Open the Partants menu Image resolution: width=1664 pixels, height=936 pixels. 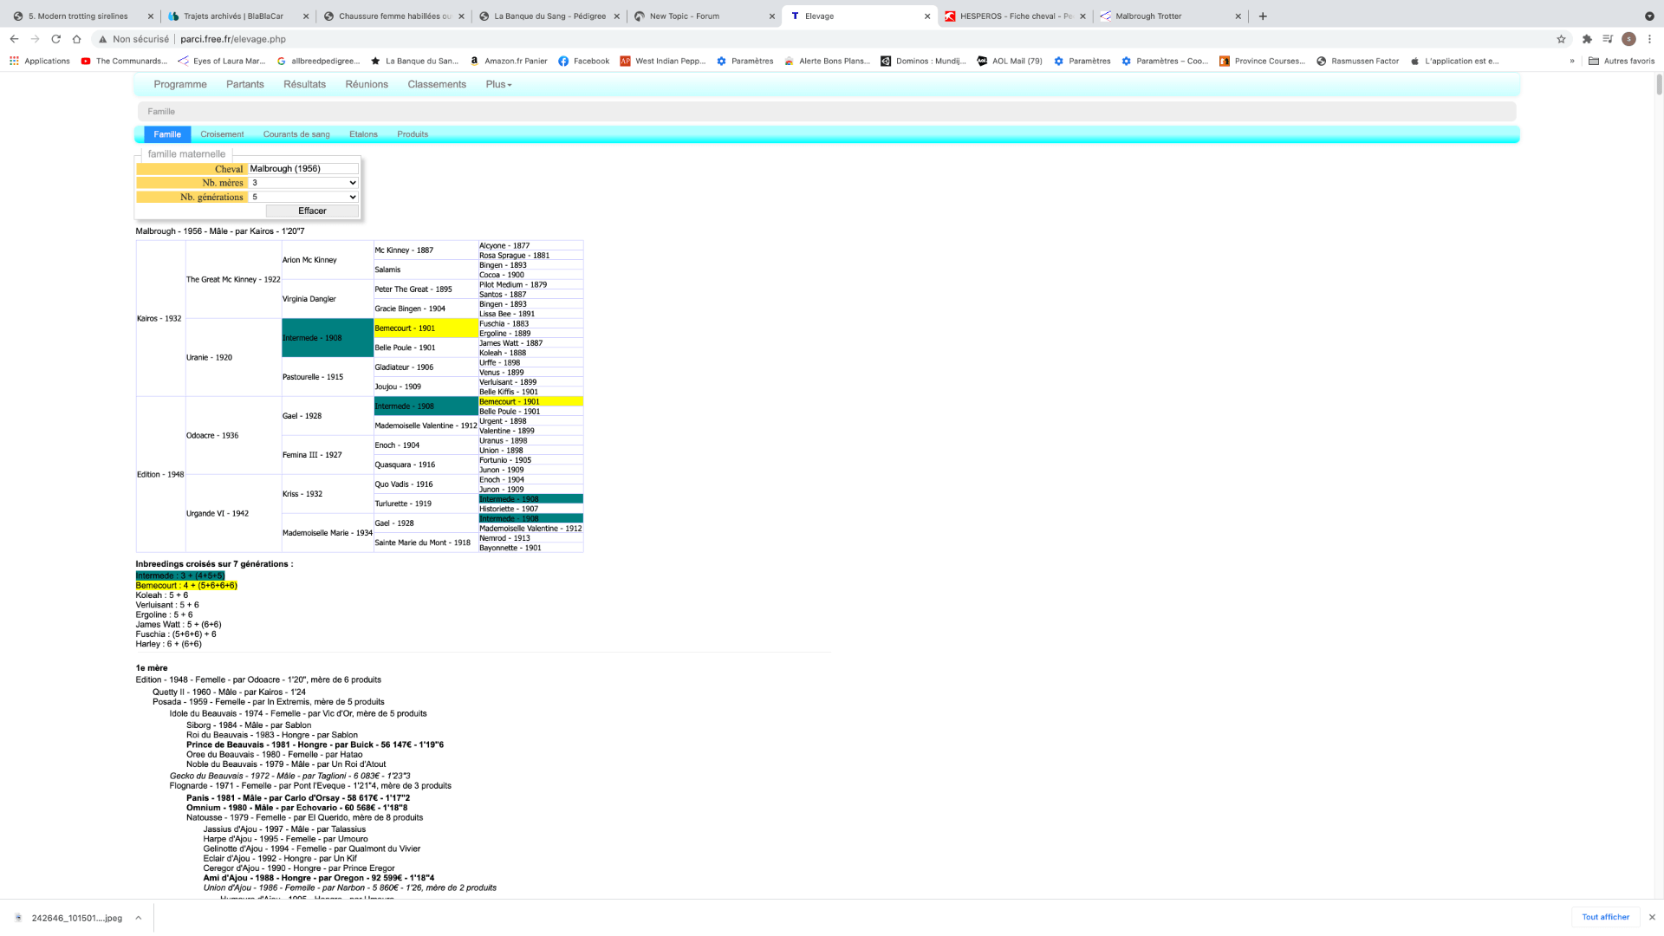245,84
